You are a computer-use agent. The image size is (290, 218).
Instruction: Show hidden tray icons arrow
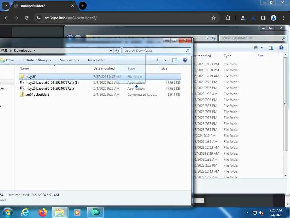[248, 213]
